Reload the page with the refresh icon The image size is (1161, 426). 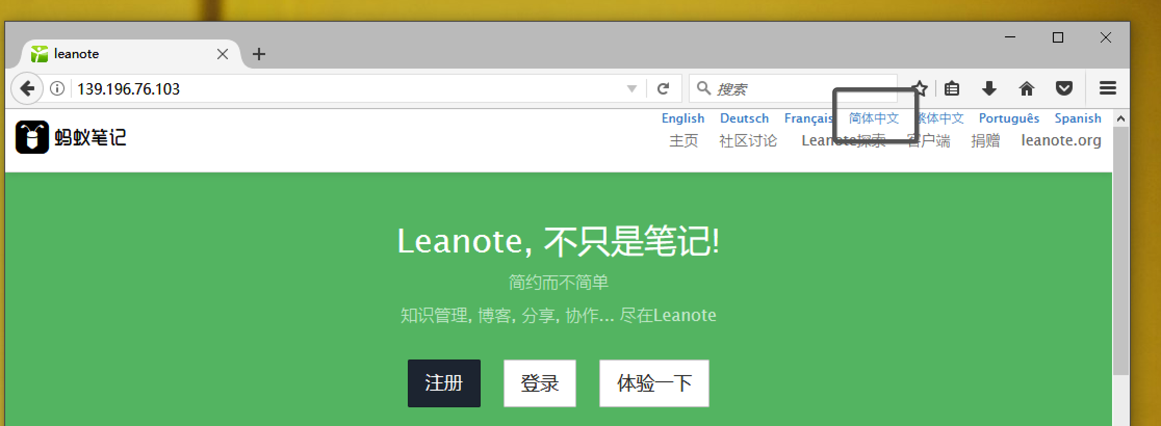point(663,89)
